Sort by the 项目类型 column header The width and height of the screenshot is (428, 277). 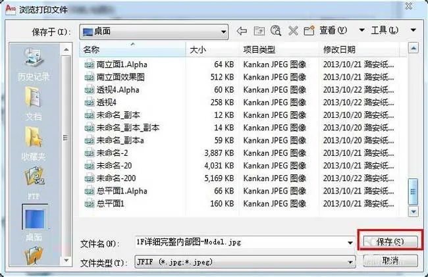279,49
